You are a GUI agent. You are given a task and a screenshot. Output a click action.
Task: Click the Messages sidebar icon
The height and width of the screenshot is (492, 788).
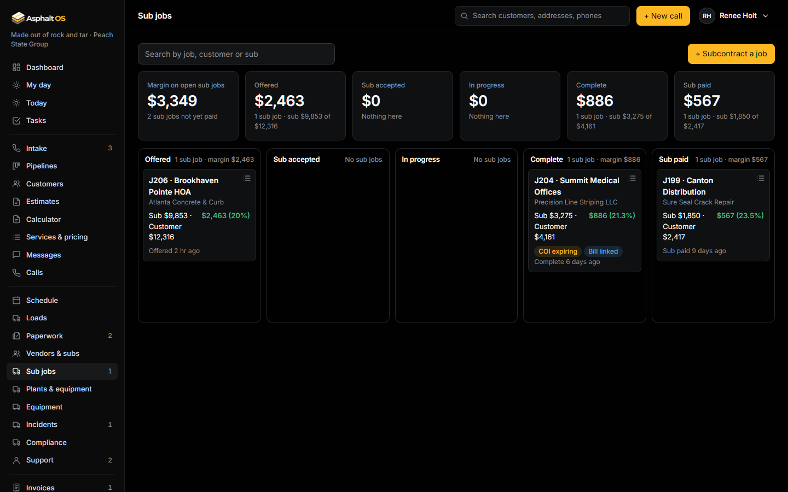(x=16, y=255)
